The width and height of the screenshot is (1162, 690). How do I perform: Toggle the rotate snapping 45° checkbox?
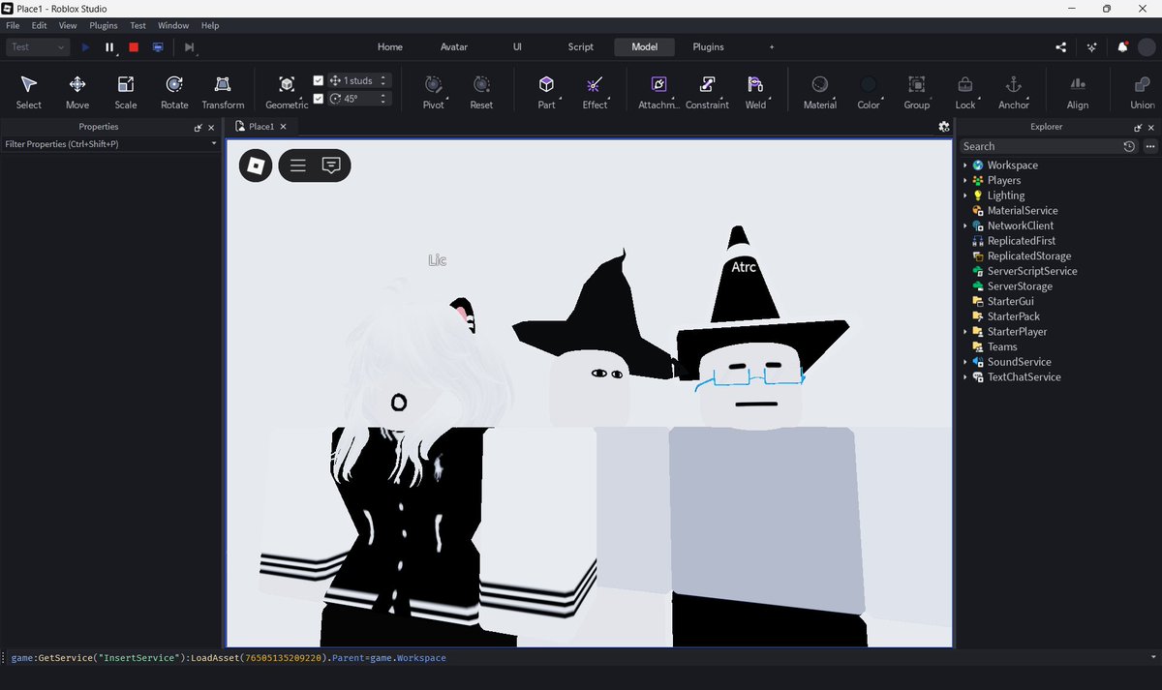(x=319, y=98)
